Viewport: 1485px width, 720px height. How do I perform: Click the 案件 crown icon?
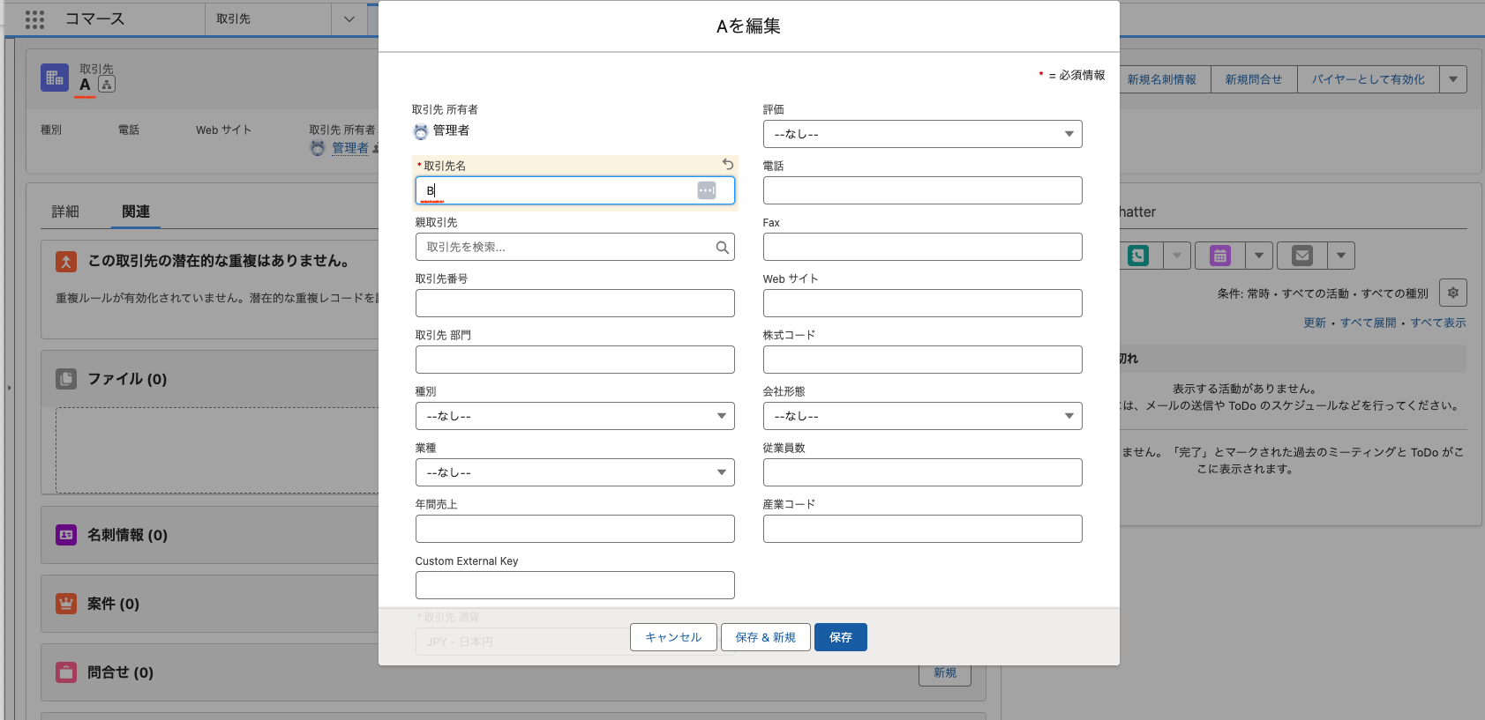coord(66,604)
